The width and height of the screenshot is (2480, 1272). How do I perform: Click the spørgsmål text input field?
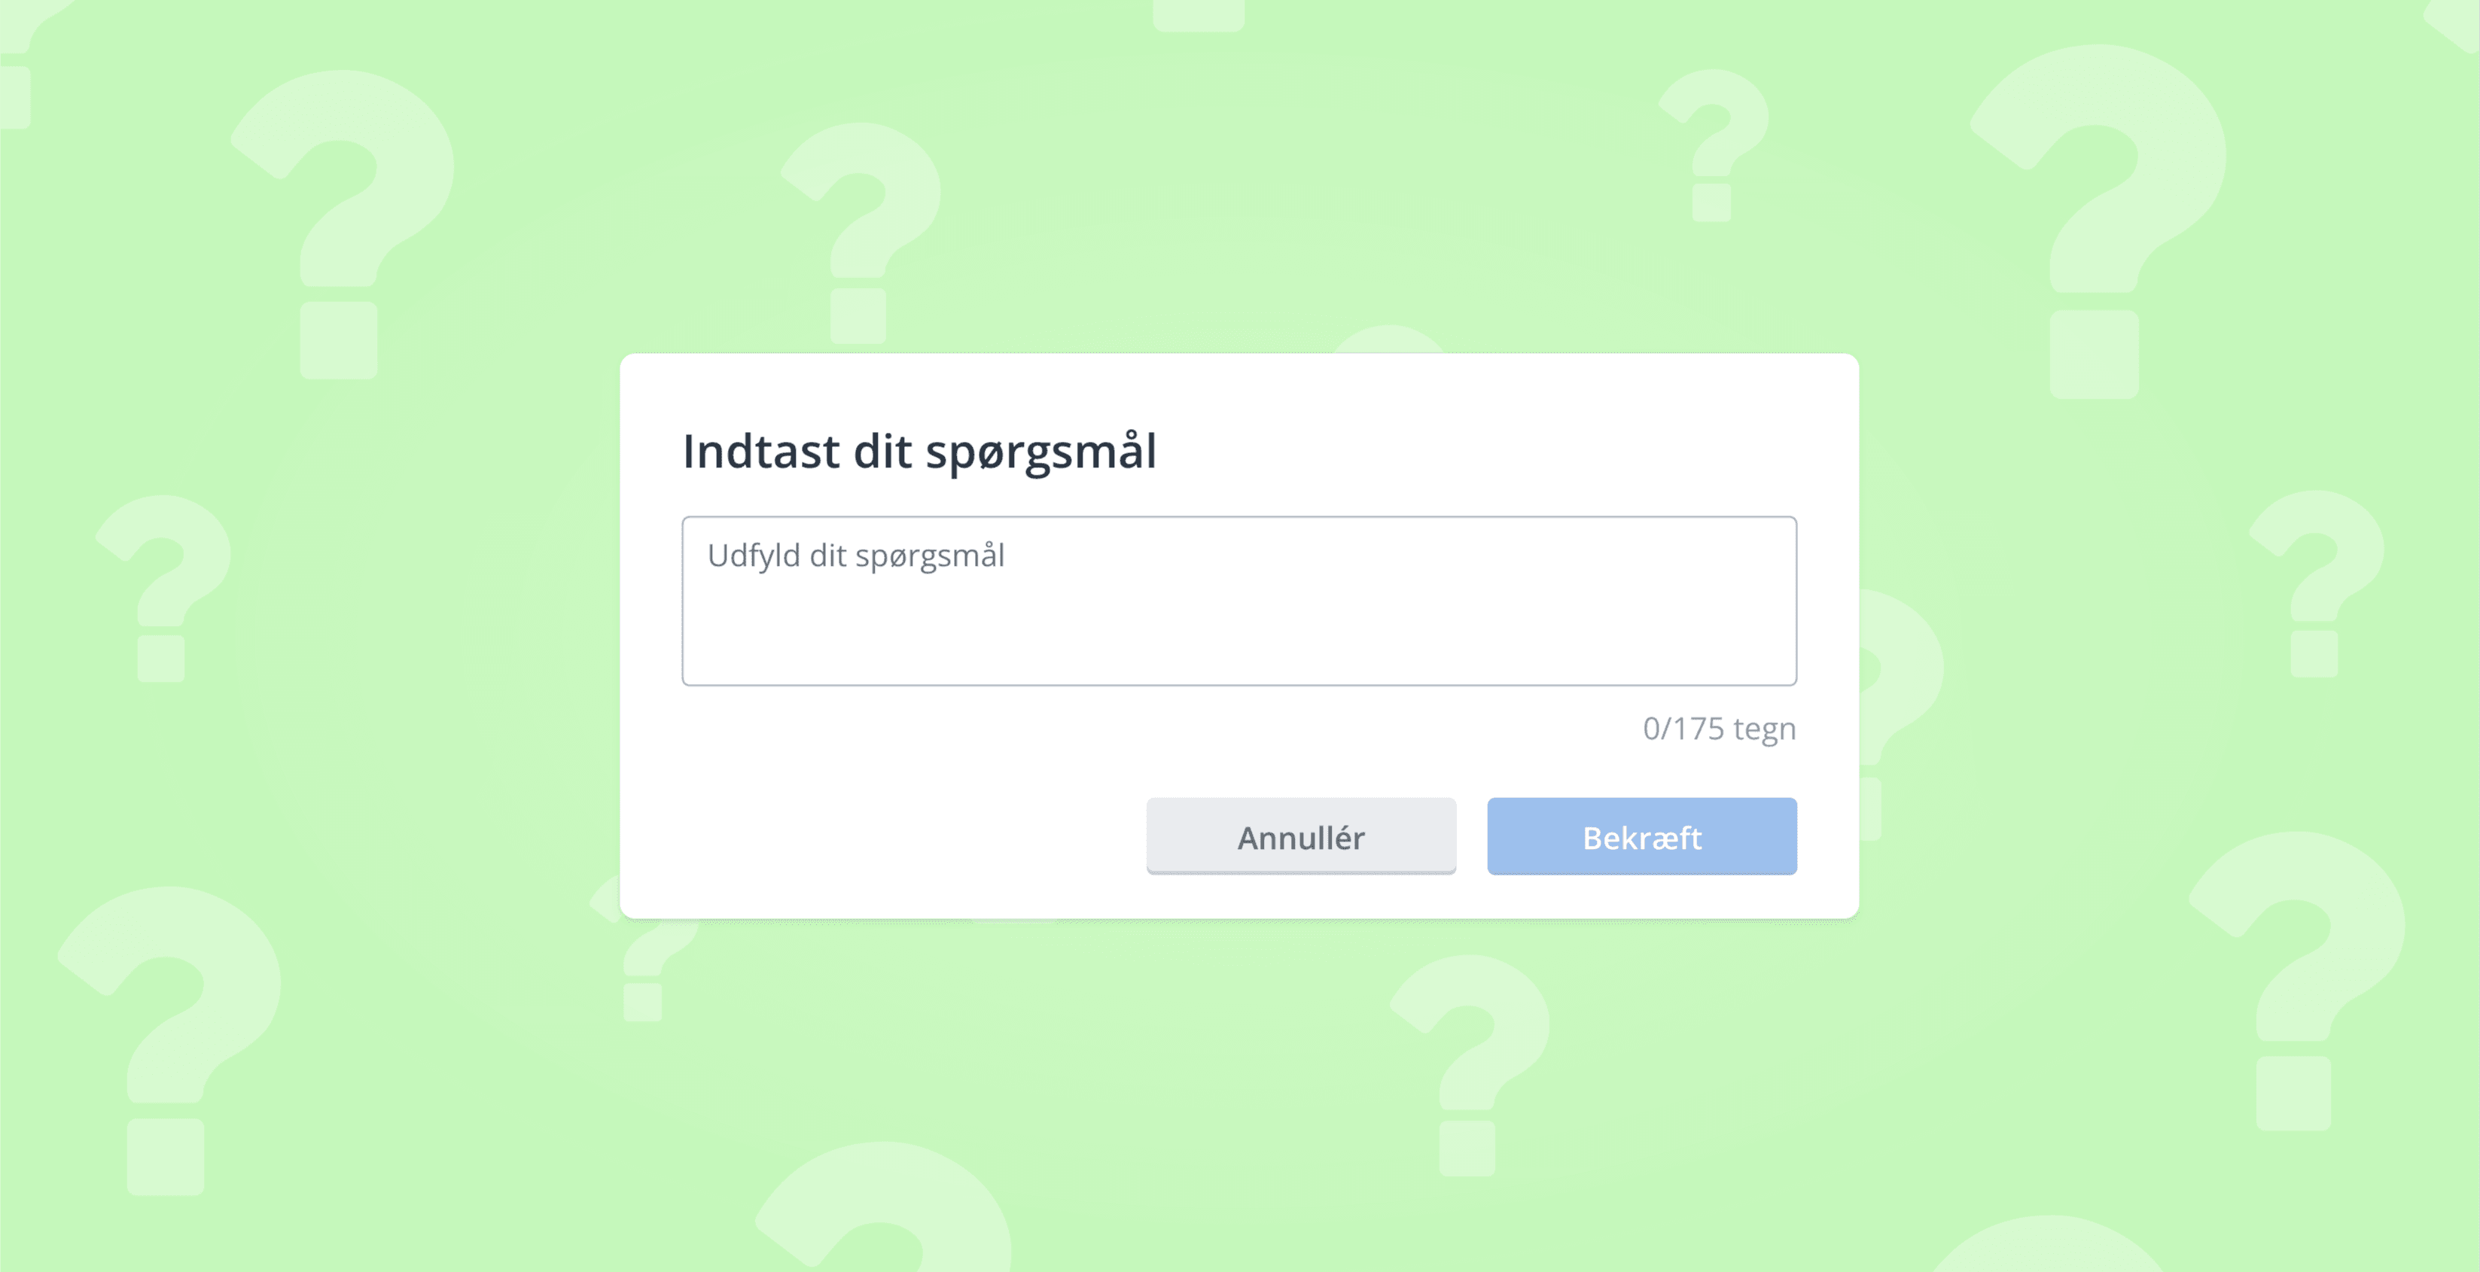point(1239,602)
